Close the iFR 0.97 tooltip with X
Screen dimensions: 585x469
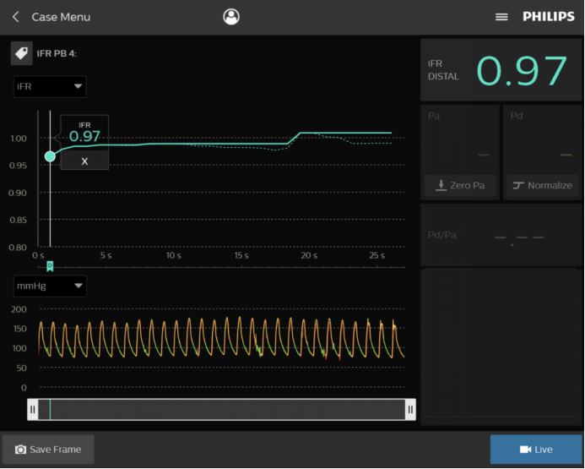pos(84,161)
